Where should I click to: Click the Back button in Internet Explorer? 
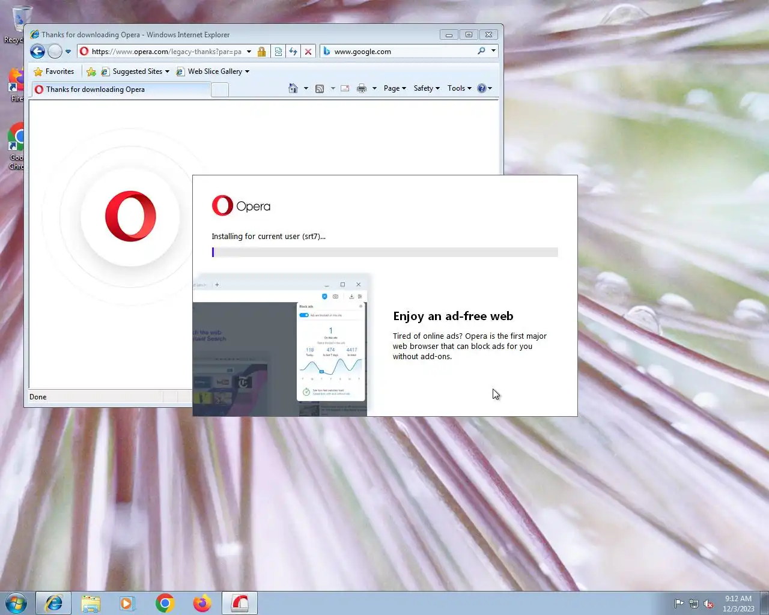pyautogui.click(x=37, y=52)
